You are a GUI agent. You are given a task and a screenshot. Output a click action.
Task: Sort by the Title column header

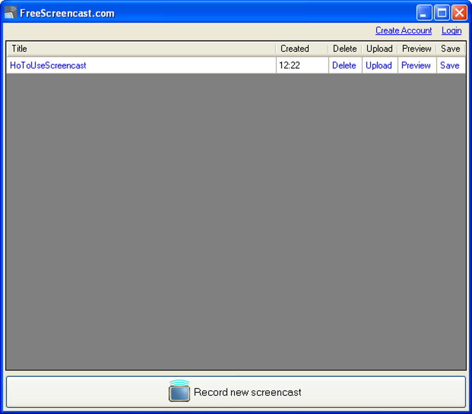coord(141,49)
